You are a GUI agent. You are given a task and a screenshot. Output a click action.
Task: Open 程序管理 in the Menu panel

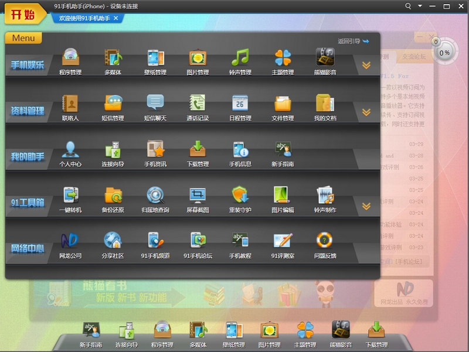pos(70,59)
